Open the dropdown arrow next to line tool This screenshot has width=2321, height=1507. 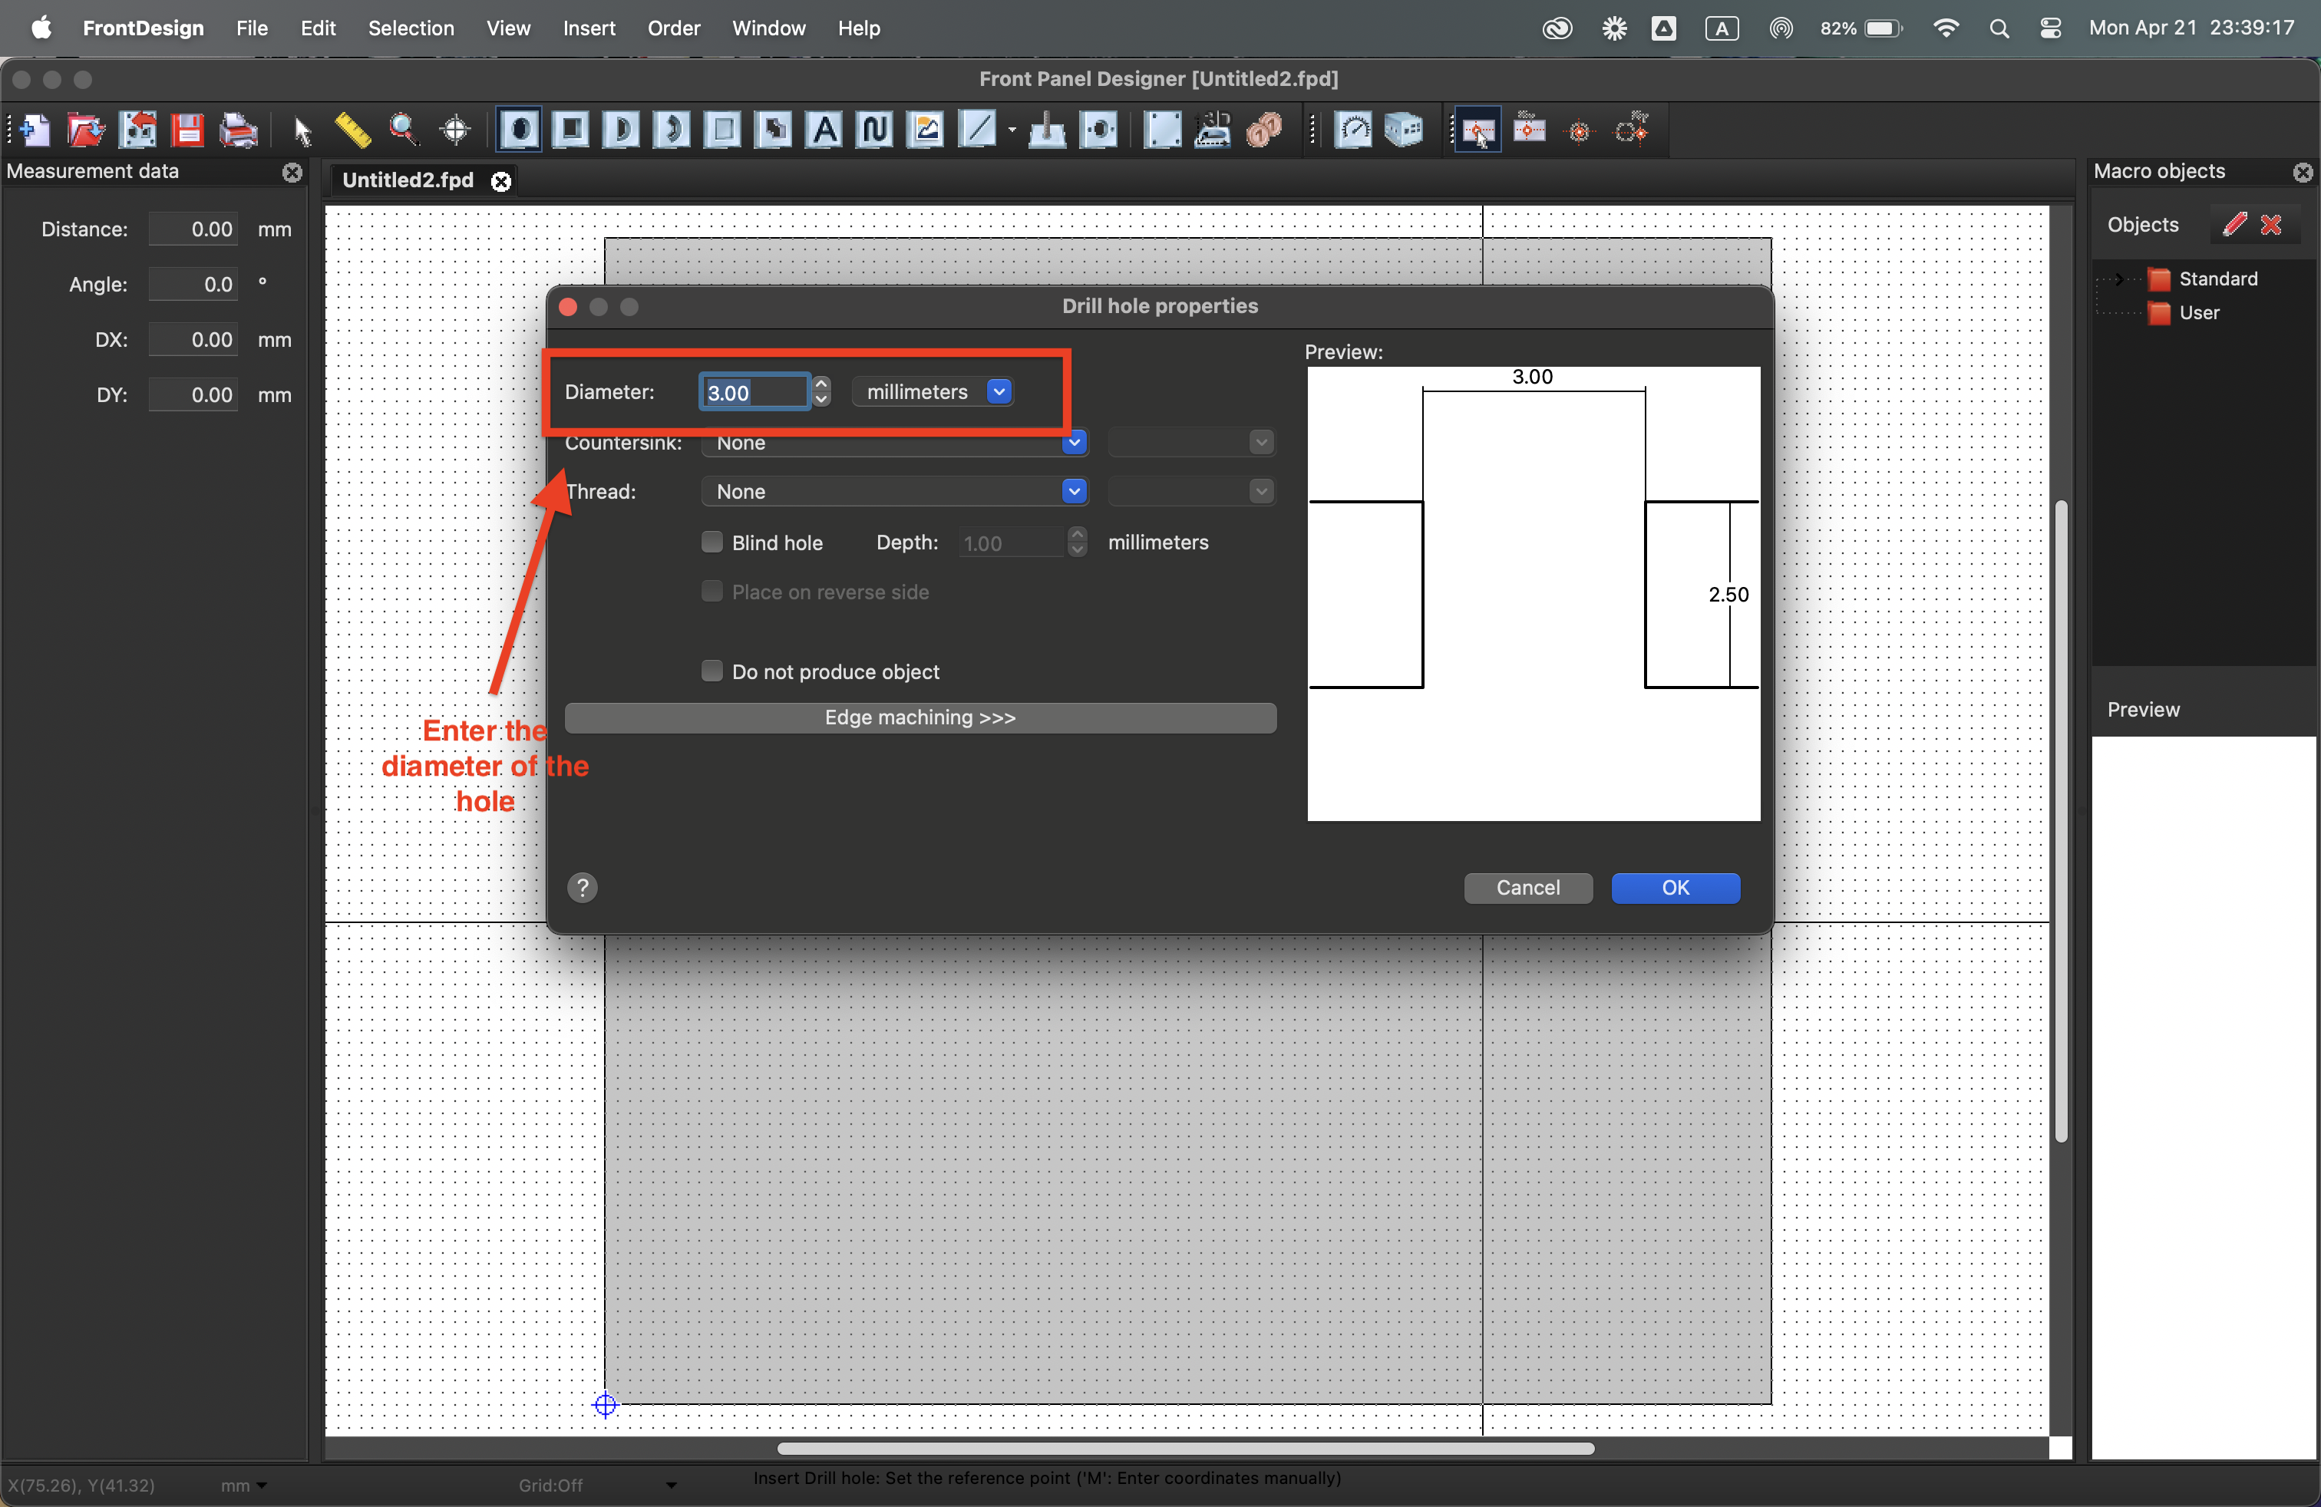click(x=1012, y=130)
